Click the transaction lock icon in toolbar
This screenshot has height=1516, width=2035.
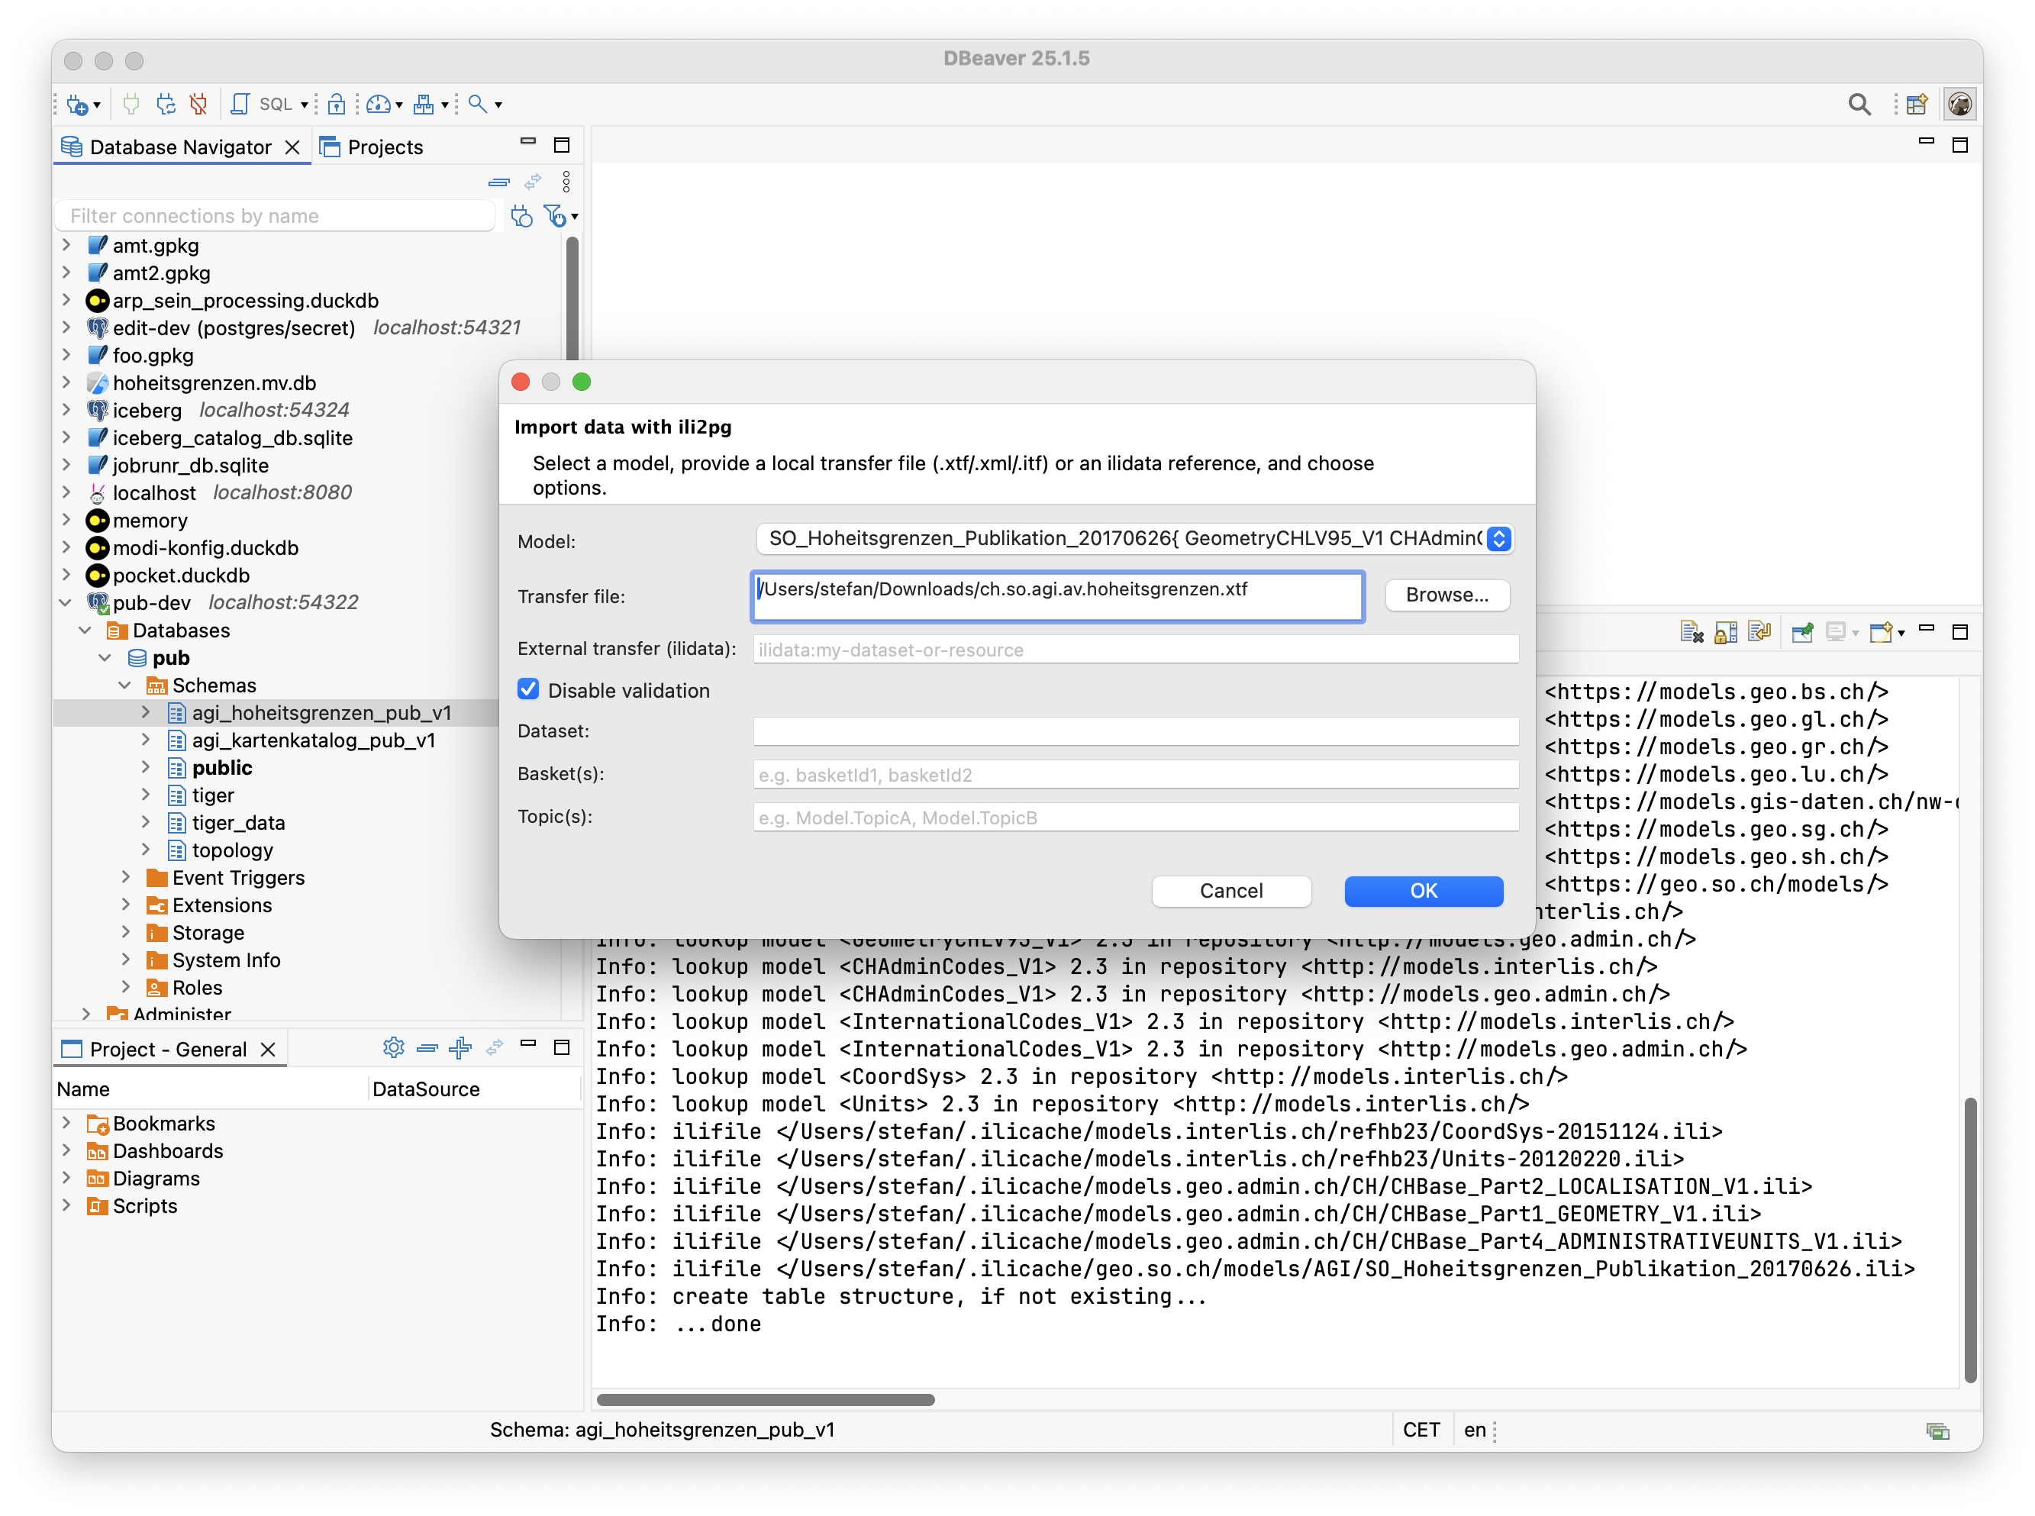(337, 104)
